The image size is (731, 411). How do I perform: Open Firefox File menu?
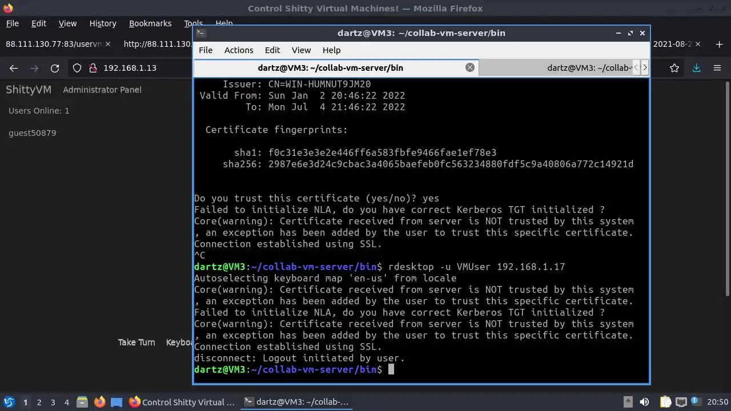(12, 23)
